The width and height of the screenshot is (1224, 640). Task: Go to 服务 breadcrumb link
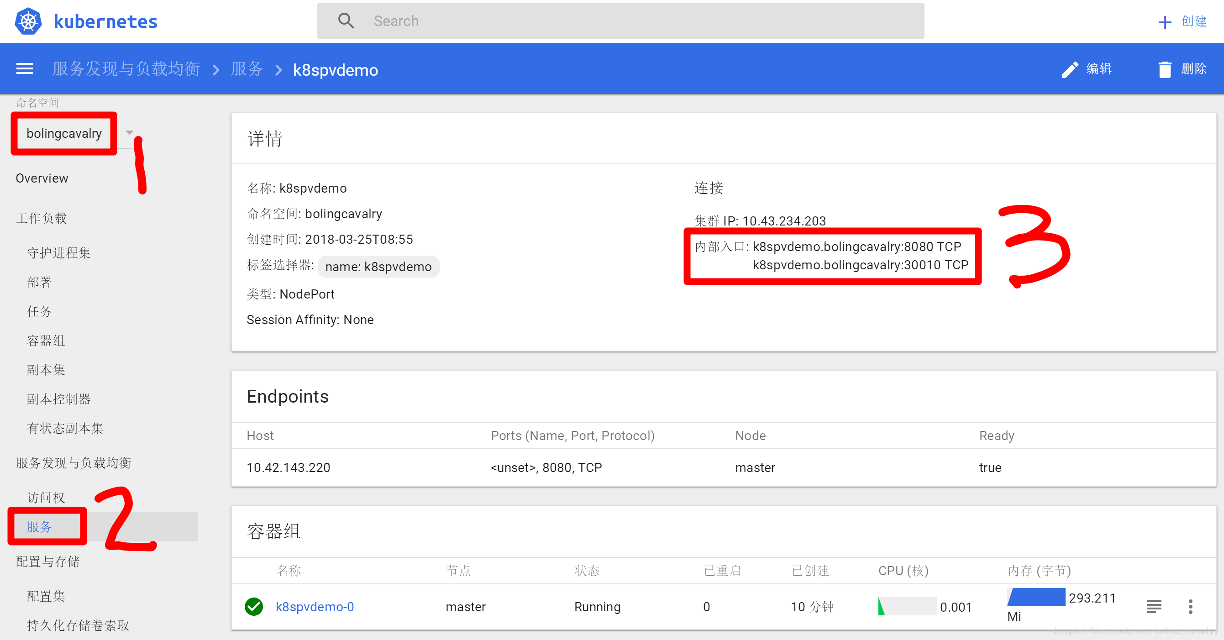tap(247, 69)
